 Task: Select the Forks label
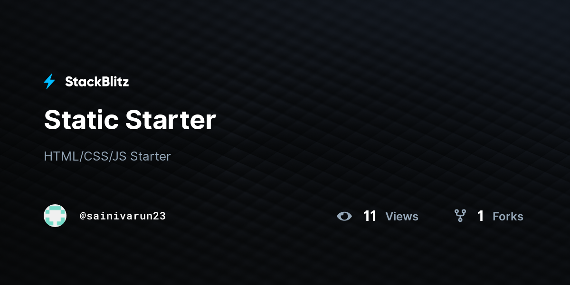tap(508, 216)
